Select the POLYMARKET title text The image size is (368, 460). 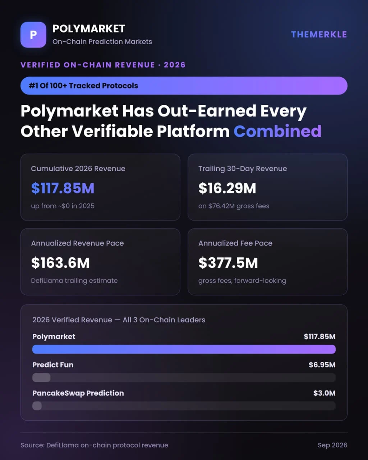click(89, 29)
